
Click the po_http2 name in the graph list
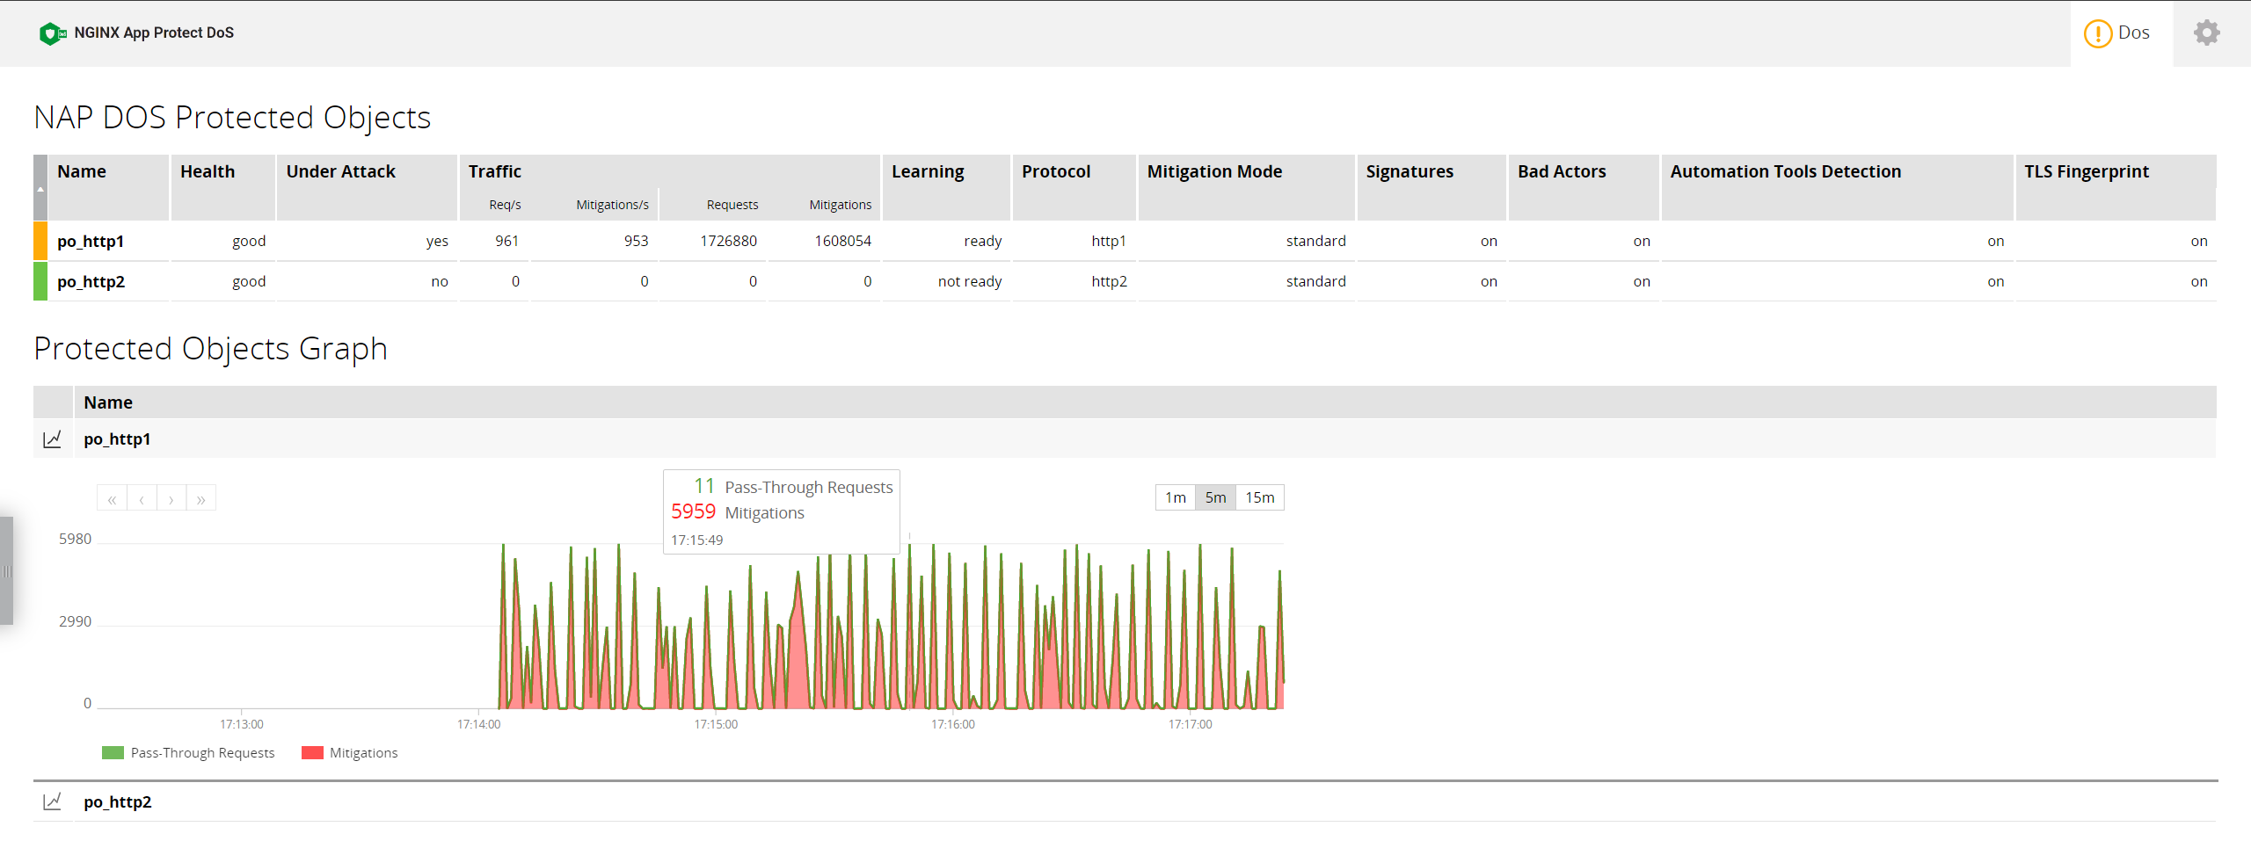pyautogui.click(x=117, y=801)
